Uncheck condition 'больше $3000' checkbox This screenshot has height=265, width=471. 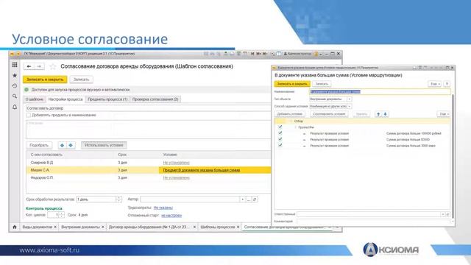tap(280, 139)
